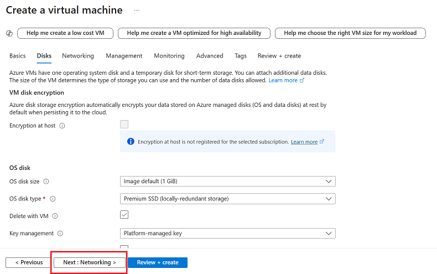Open the Monitoring tab
This screenshot has width=437, height=274.
[169, 56]
